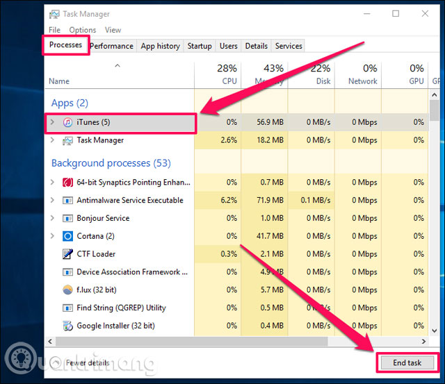Expand Antimalware Service Executable row

point(52,200)
